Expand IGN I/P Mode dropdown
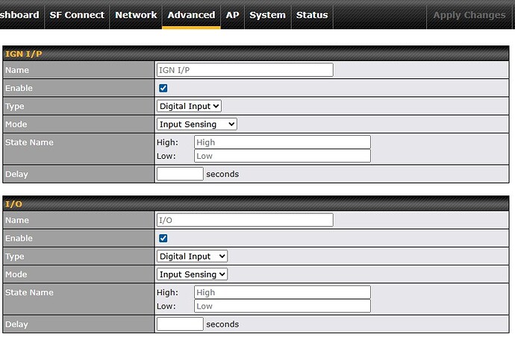Screen dimensions: 515x337 [197, 125]
